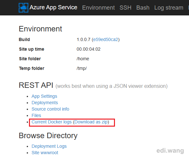Open the Current Docker logs link
The width and height of the screenshot is (189, 159).
point(52,122)
